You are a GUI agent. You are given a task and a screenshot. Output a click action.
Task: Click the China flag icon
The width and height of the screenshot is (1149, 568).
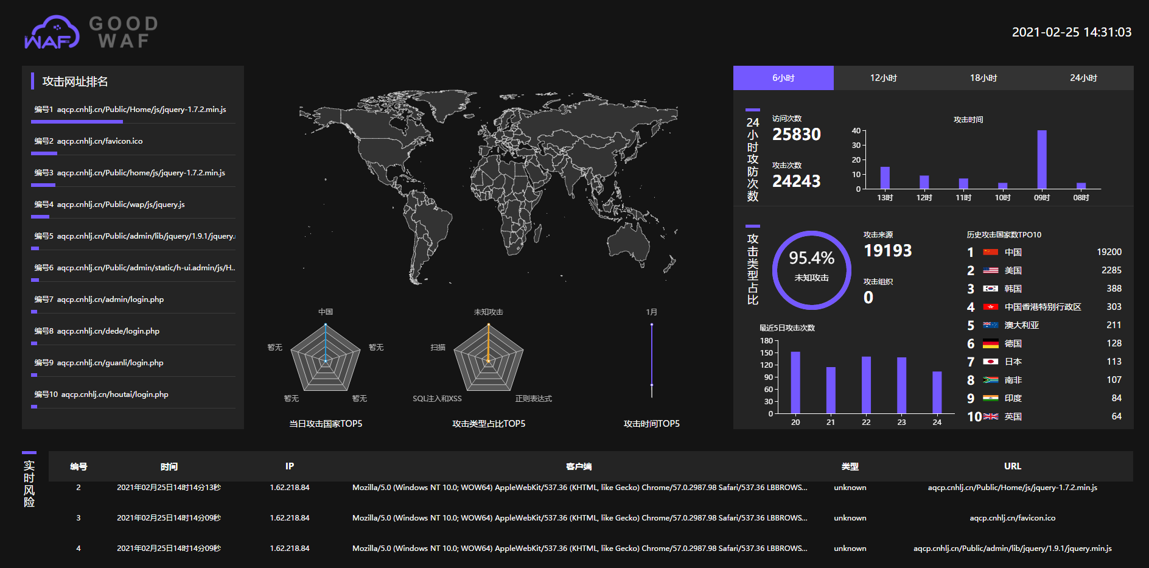tap(990, 252)
